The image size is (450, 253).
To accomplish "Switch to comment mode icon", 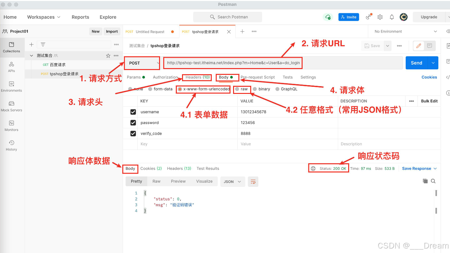I will [x=430, y=46].
